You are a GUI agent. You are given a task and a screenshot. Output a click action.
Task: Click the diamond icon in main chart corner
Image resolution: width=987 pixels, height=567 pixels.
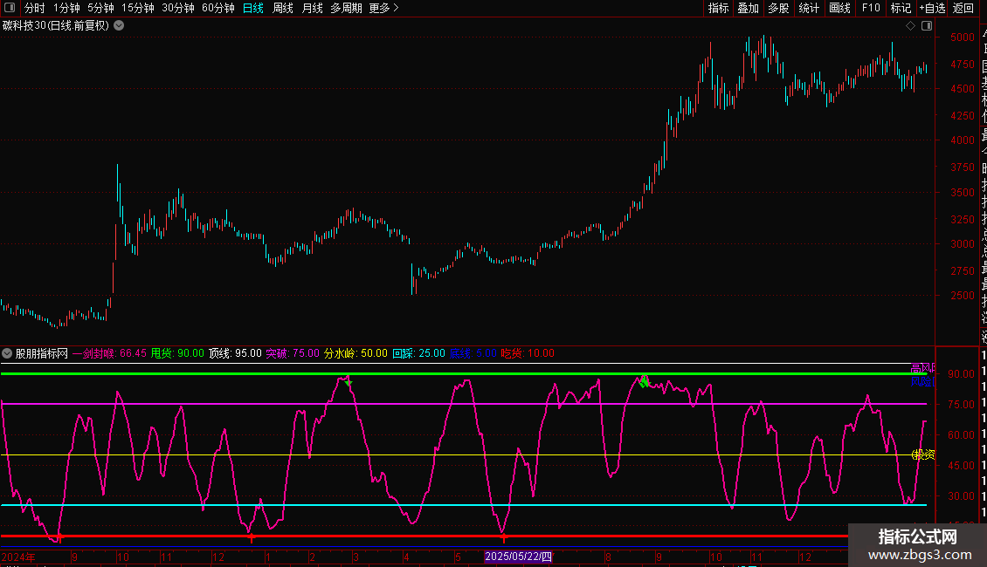[x=910, y=26]
